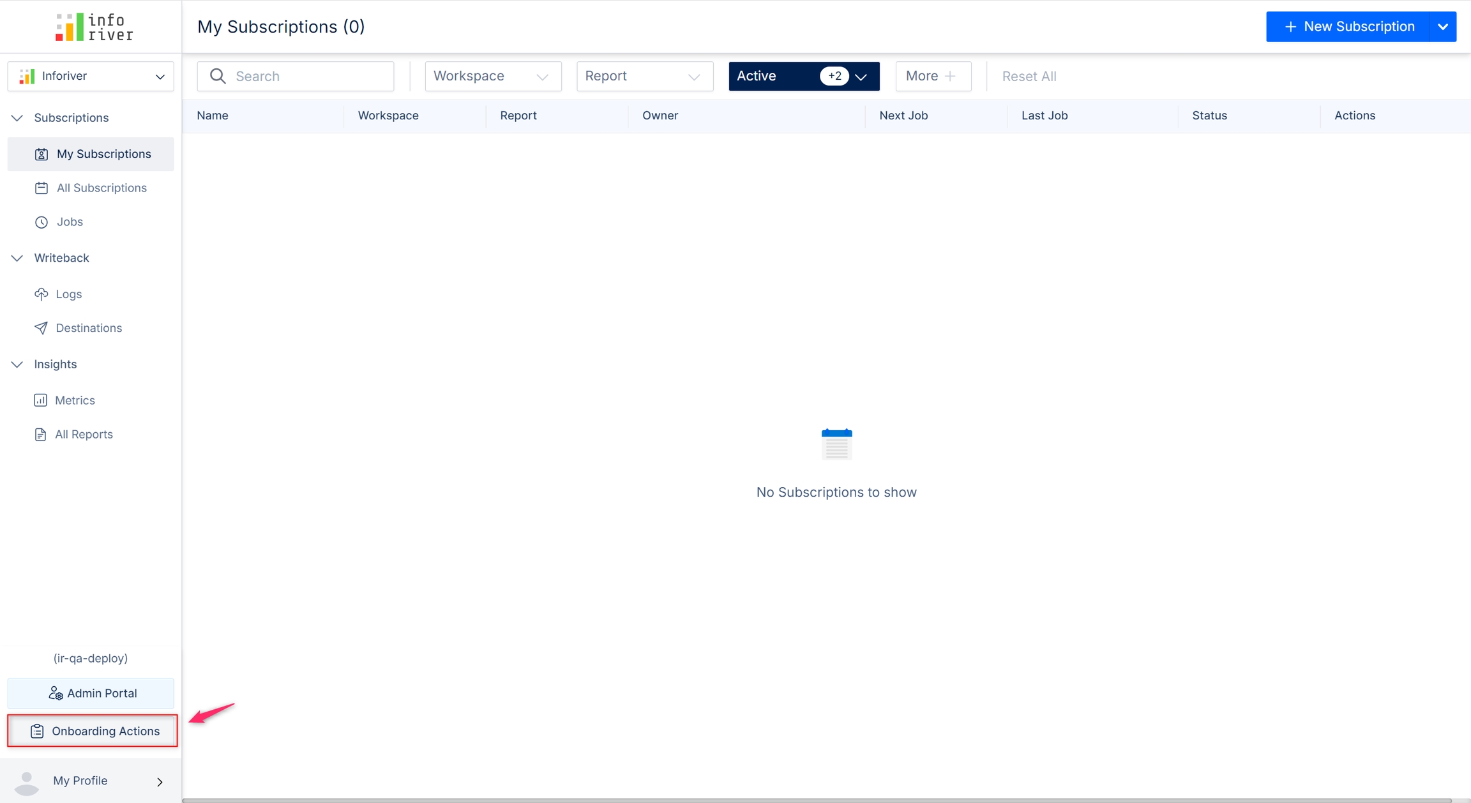Click the search magnifier icon

(218, 77)
